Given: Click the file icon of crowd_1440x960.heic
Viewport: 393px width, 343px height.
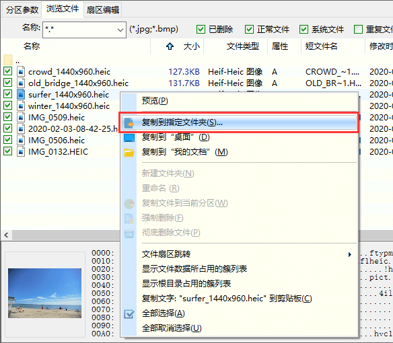Looking at the screenshot, I should coord(21,72).
